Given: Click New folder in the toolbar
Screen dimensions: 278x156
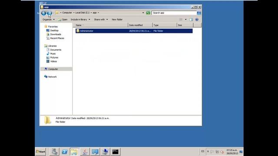Looking at the screenshot, I should click(117, 19).
